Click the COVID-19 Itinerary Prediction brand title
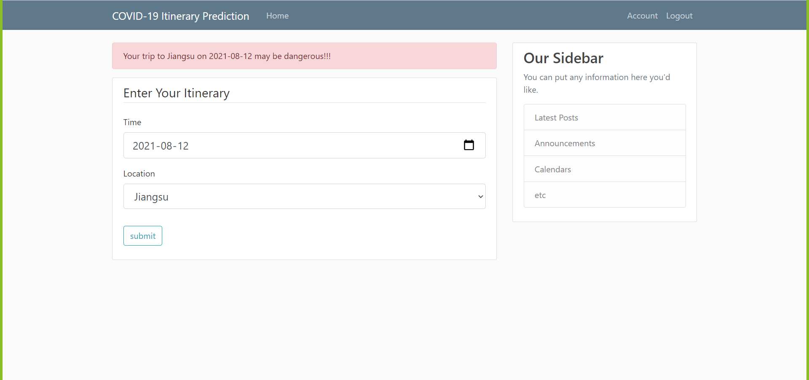The image size is (809, 380). [180, 16]
